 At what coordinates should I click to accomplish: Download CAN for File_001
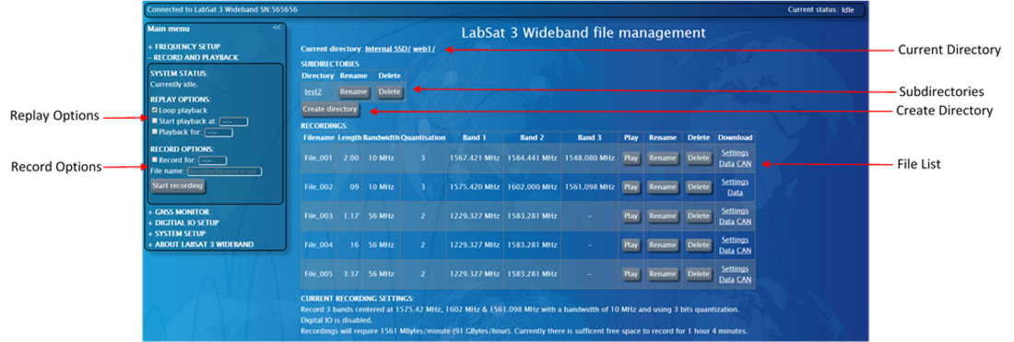pos(744,163)
